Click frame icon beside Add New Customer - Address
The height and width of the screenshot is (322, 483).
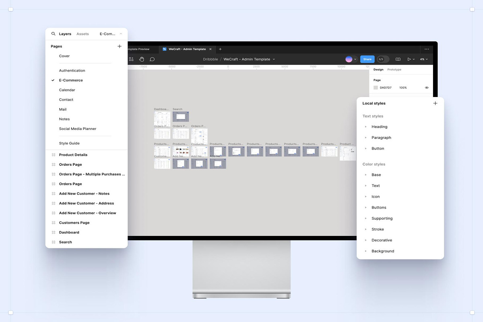click(x=54, y=203)
